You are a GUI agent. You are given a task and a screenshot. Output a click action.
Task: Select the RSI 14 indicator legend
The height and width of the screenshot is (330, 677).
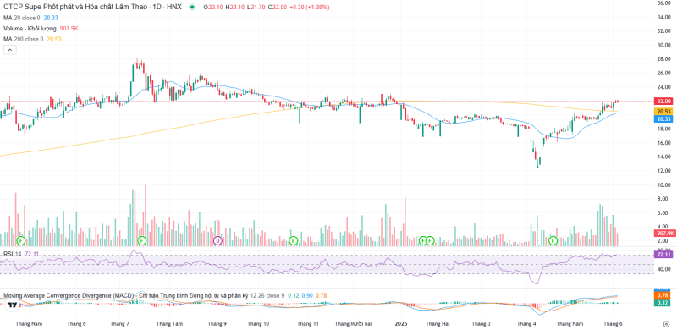point(13,254)
